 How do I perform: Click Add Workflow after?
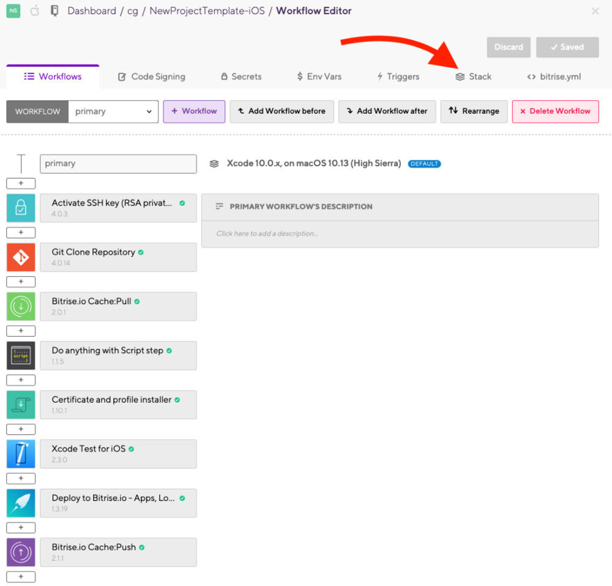pos(387,111)
